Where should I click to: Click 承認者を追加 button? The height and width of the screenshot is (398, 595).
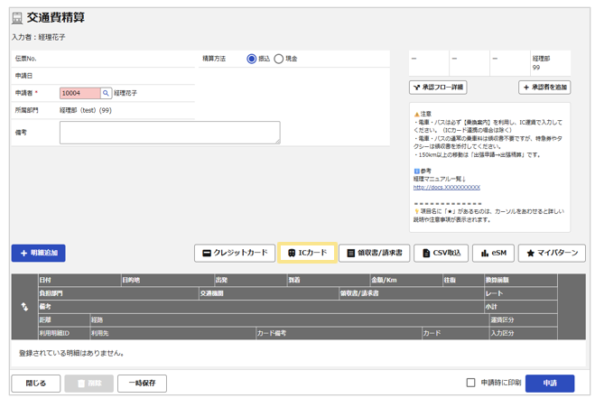click(x=544, y=88)
